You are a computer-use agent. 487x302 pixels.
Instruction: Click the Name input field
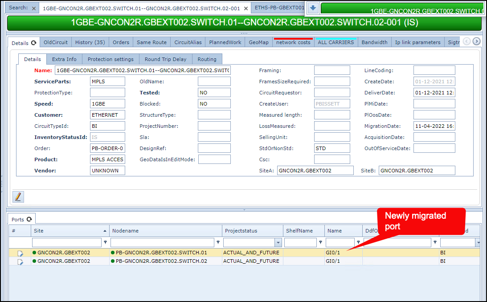point(143,70)
